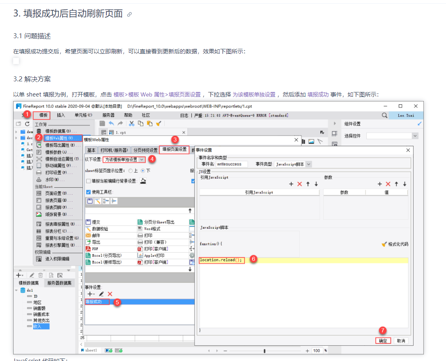The height and width of the screenshot is (361, 446).
Task: Click the 事件名 input field with writesuccess
Action: (232, 164)
